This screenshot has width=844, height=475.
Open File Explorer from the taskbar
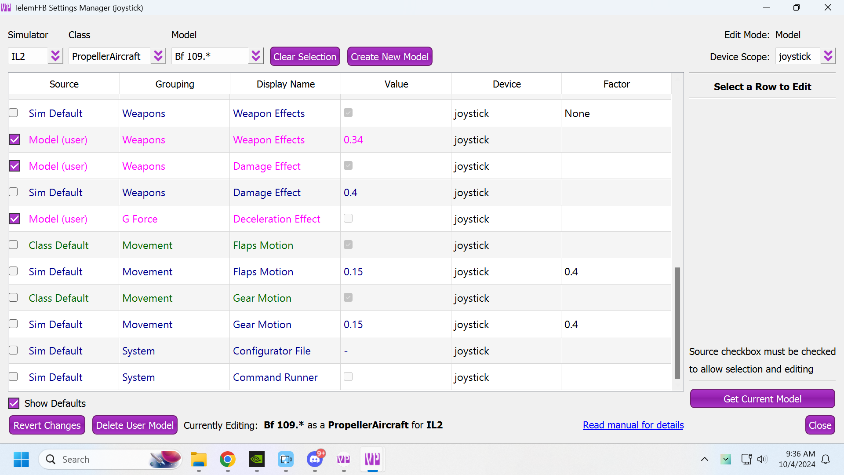198,460
